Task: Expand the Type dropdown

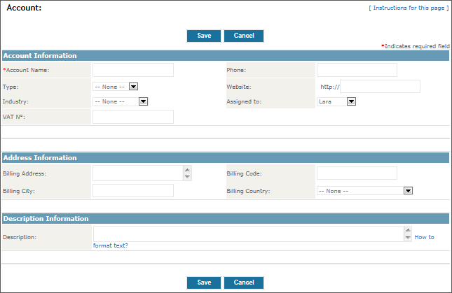Action: click(x=116, y=87)
